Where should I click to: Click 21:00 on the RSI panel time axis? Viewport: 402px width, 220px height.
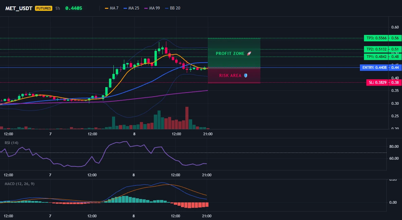pyautogui.click(x=207, y=175)
